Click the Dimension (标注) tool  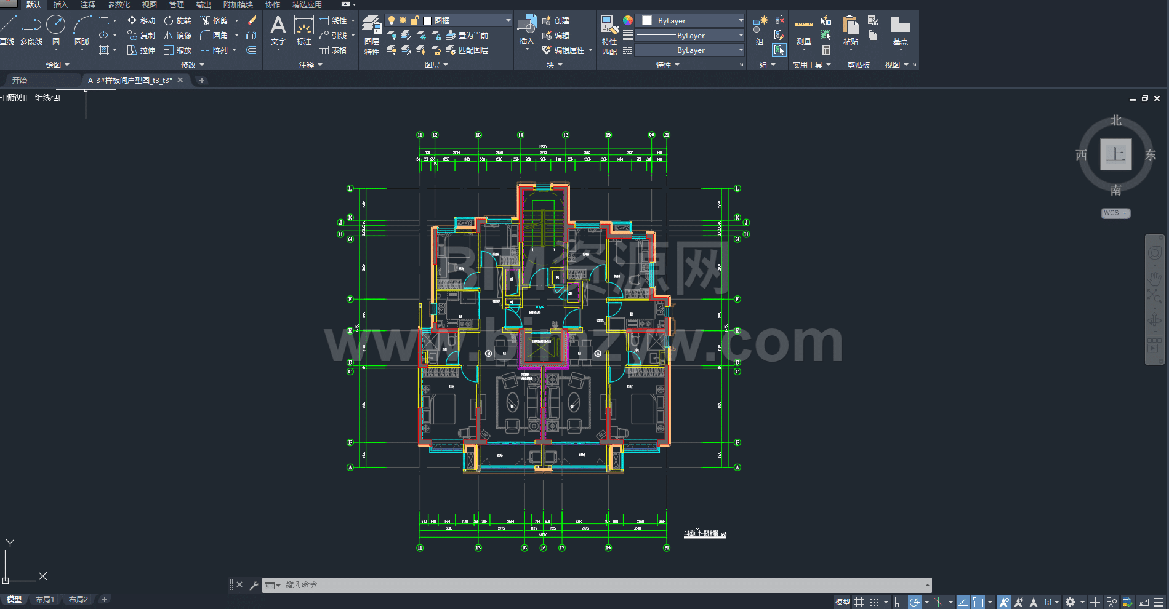(304, 31)
